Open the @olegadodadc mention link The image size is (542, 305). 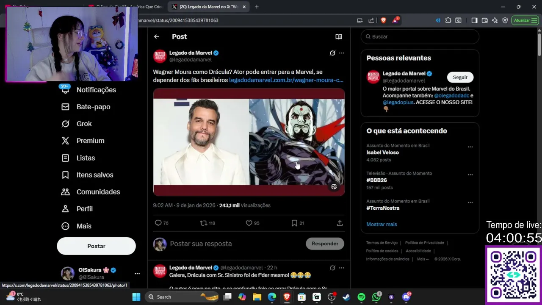451,96
